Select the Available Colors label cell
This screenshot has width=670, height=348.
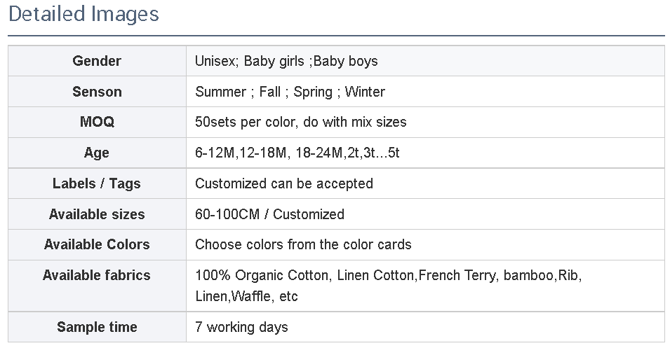point(97,244)
